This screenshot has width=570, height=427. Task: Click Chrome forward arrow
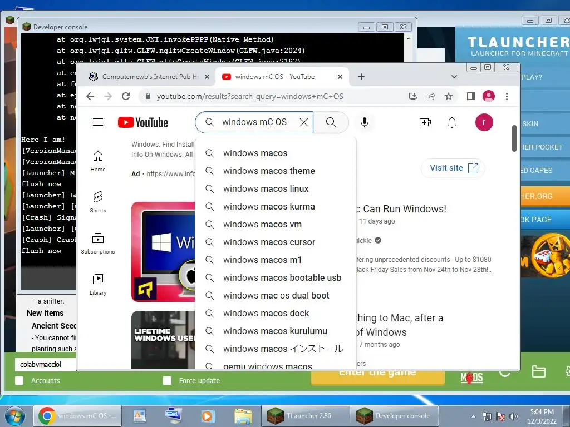coord(108,96)
